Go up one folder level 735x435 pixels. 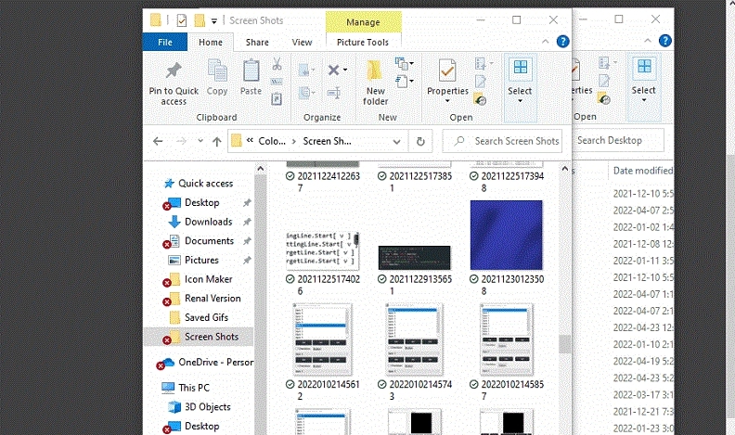[216, 141]
